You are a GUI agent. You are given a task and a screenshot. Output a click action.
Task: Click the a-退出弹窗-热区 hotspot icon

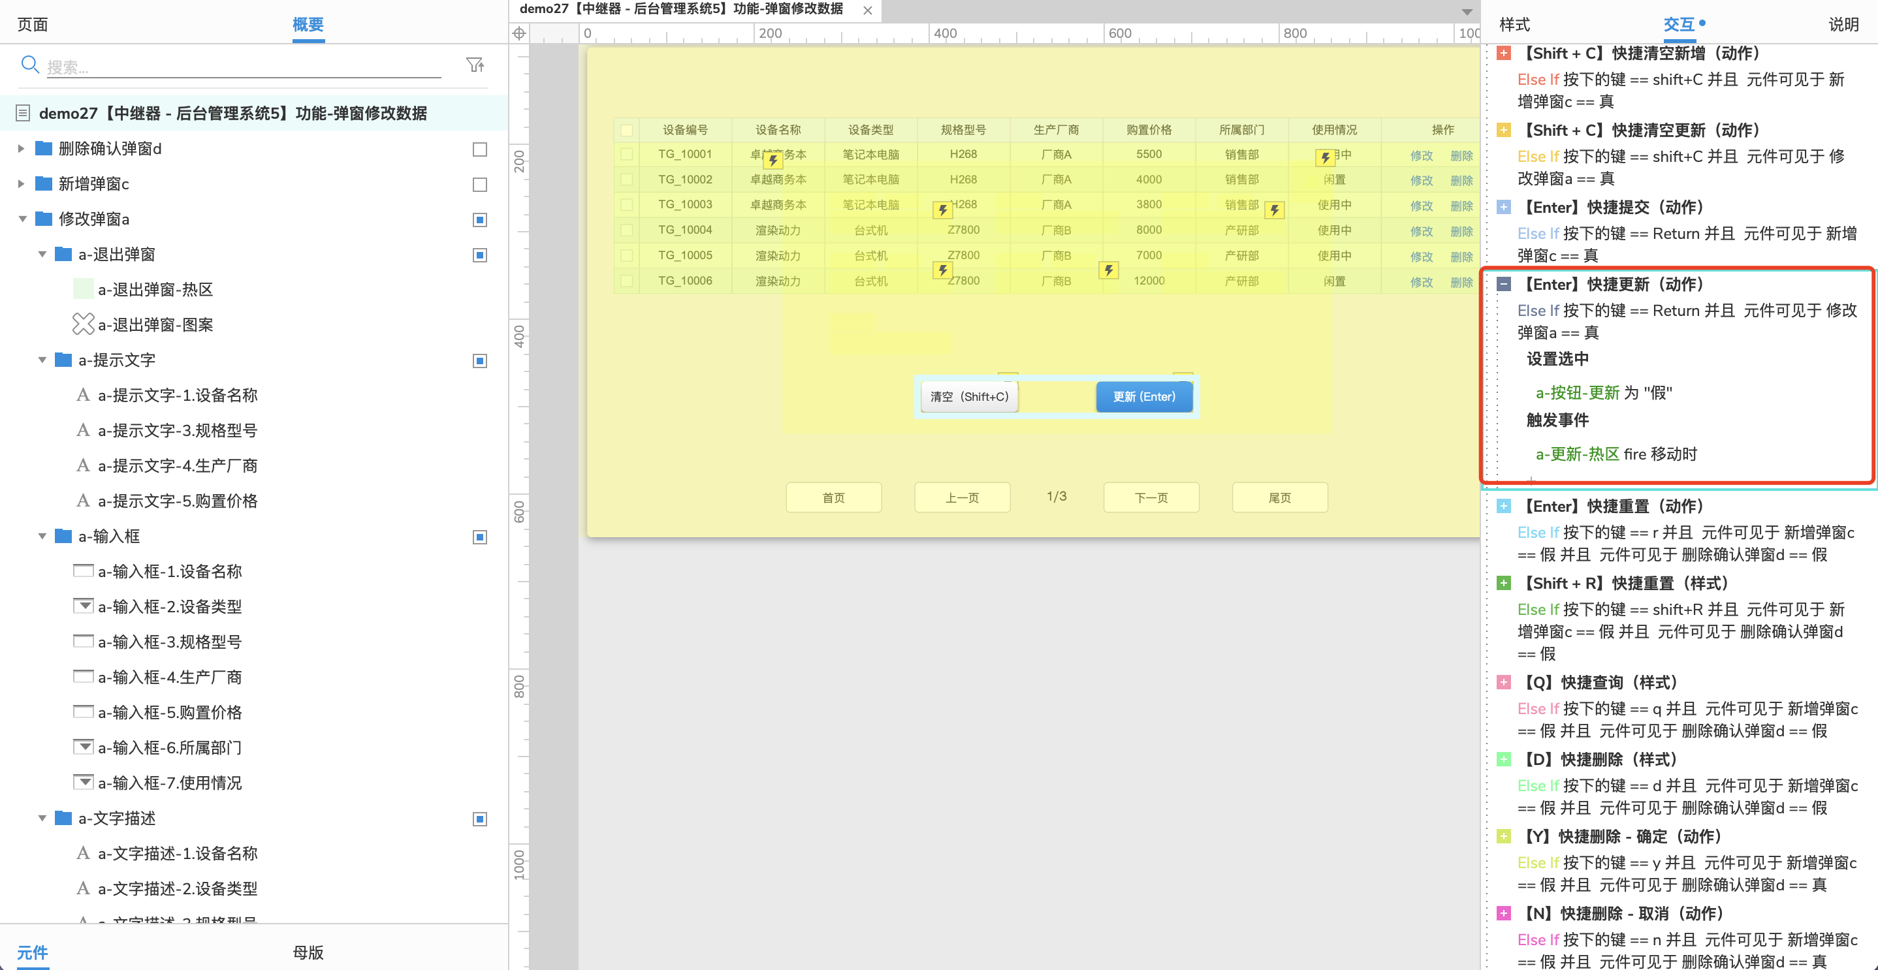(83, 289)
